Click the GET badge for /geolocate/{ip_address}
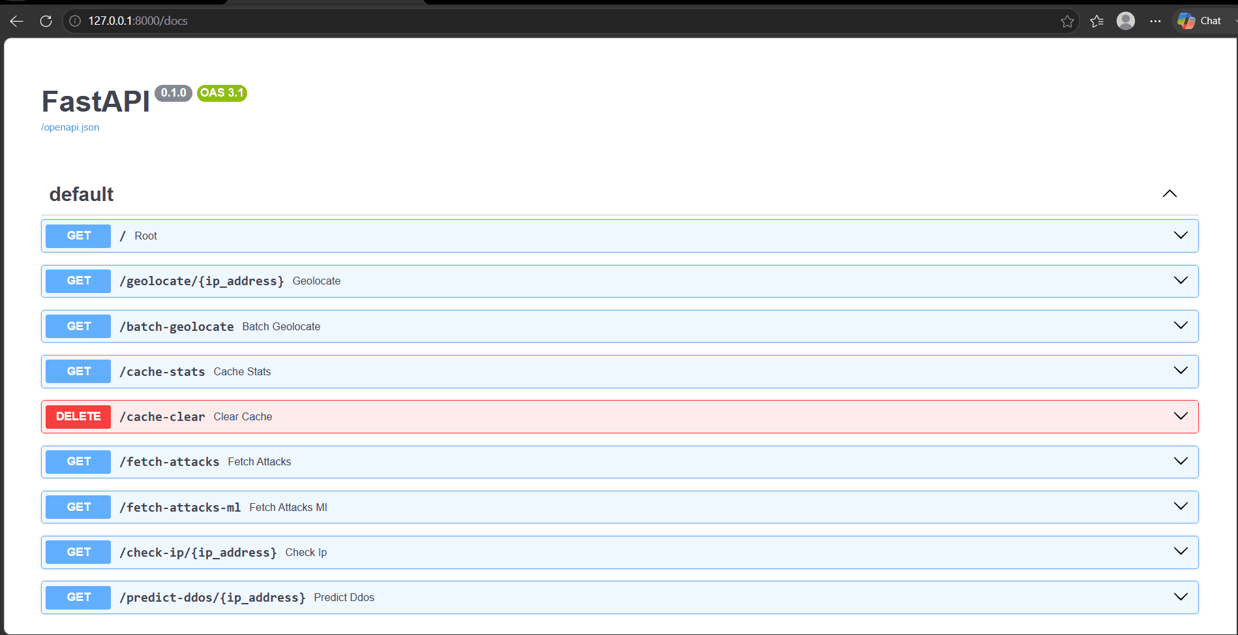Viewport: 1238px width, 635px height. (x=78, y=281)
